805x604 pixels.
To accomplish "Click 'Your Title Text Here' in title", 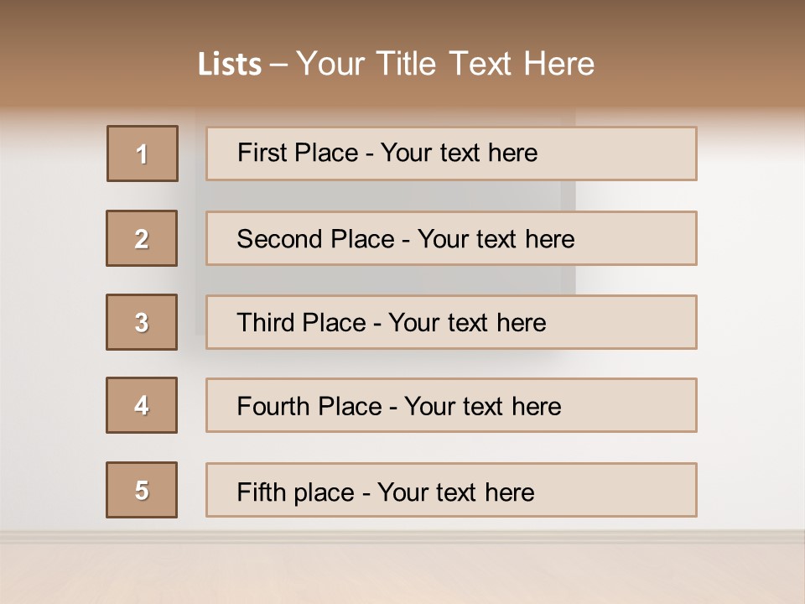I will (x=445, y=64).
